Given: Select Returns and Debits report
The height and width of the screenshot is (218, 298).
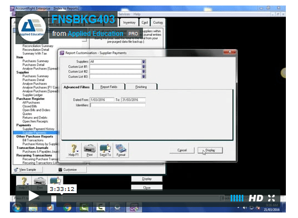Looking at the screenshot, I should pos(35,118).
